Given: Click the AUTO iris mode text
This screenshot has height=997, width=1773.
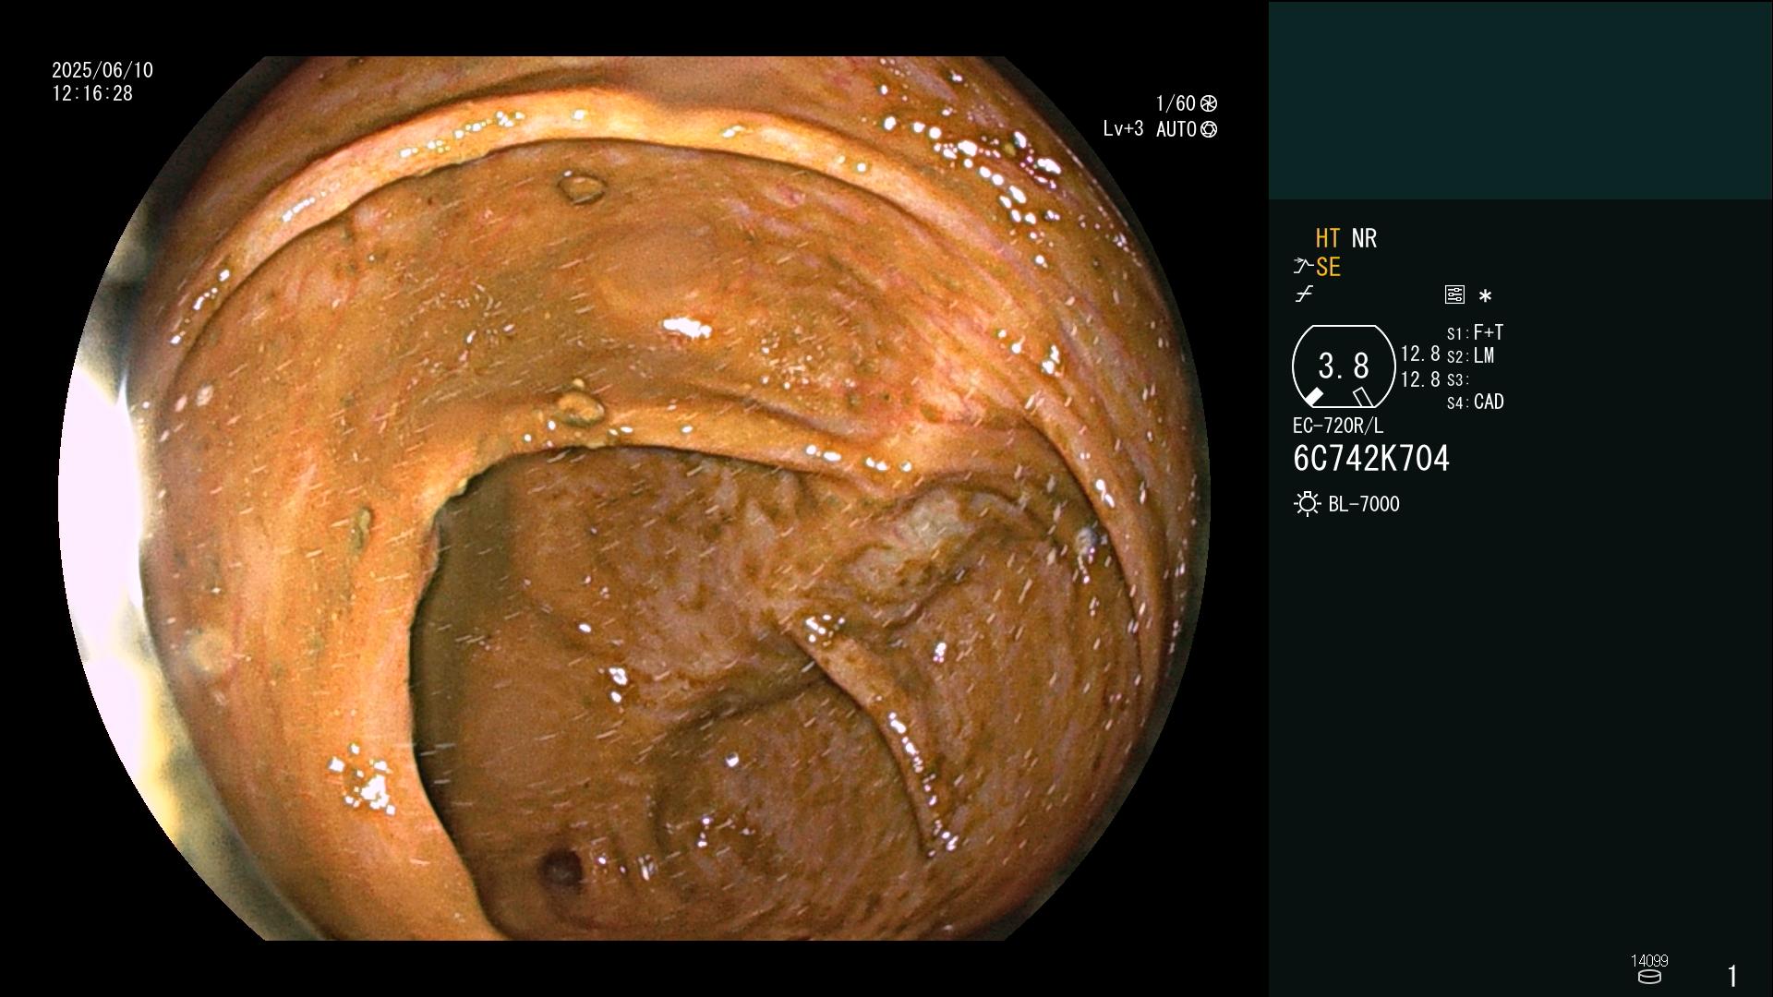Looking at the screenshot, I should [1176, 129].
